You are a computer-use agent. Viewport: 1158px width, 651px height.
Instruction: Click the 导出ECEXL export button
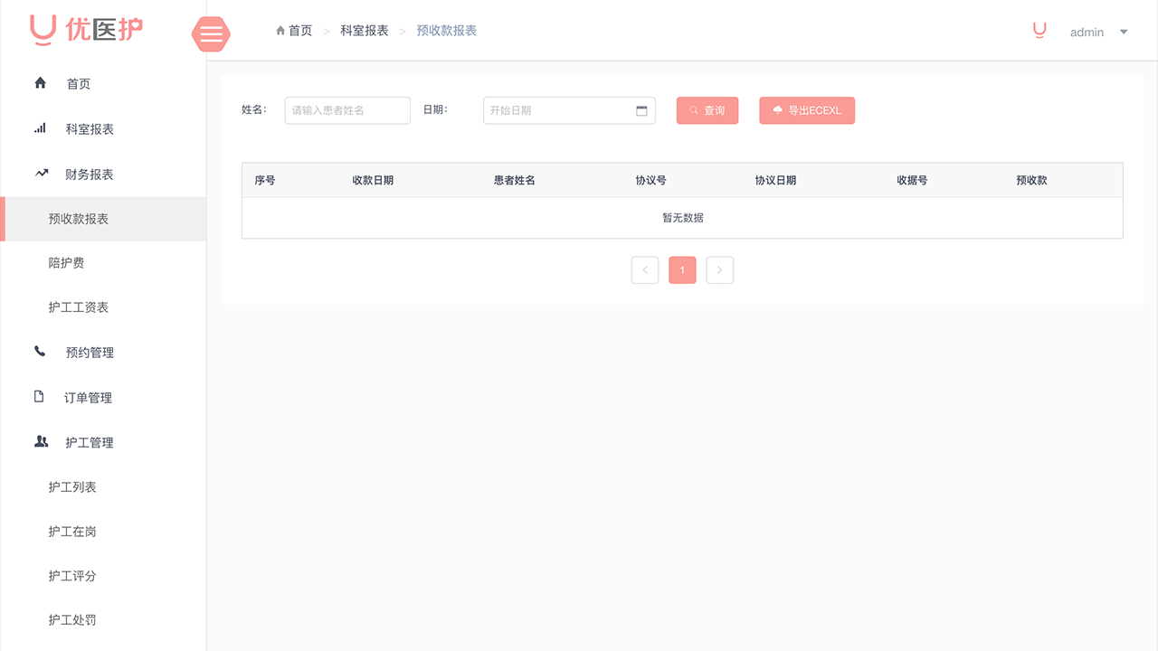coord(807,109)
